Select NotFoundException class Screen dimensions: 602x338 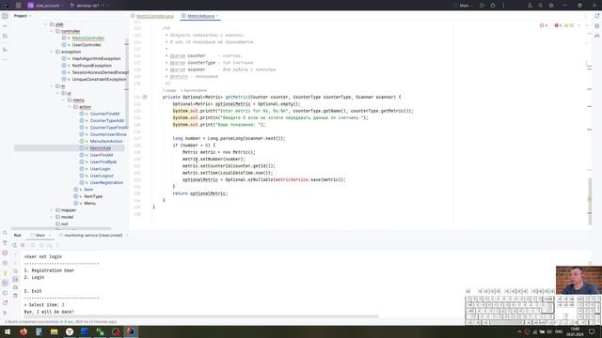pyautogui.click(x=92, y=66)
